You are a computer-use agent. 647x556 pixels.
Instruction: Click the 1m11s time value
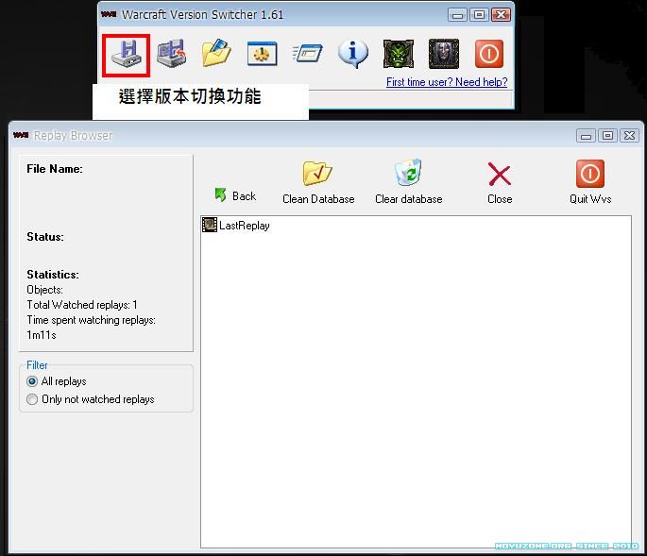(x=42, y=335)
